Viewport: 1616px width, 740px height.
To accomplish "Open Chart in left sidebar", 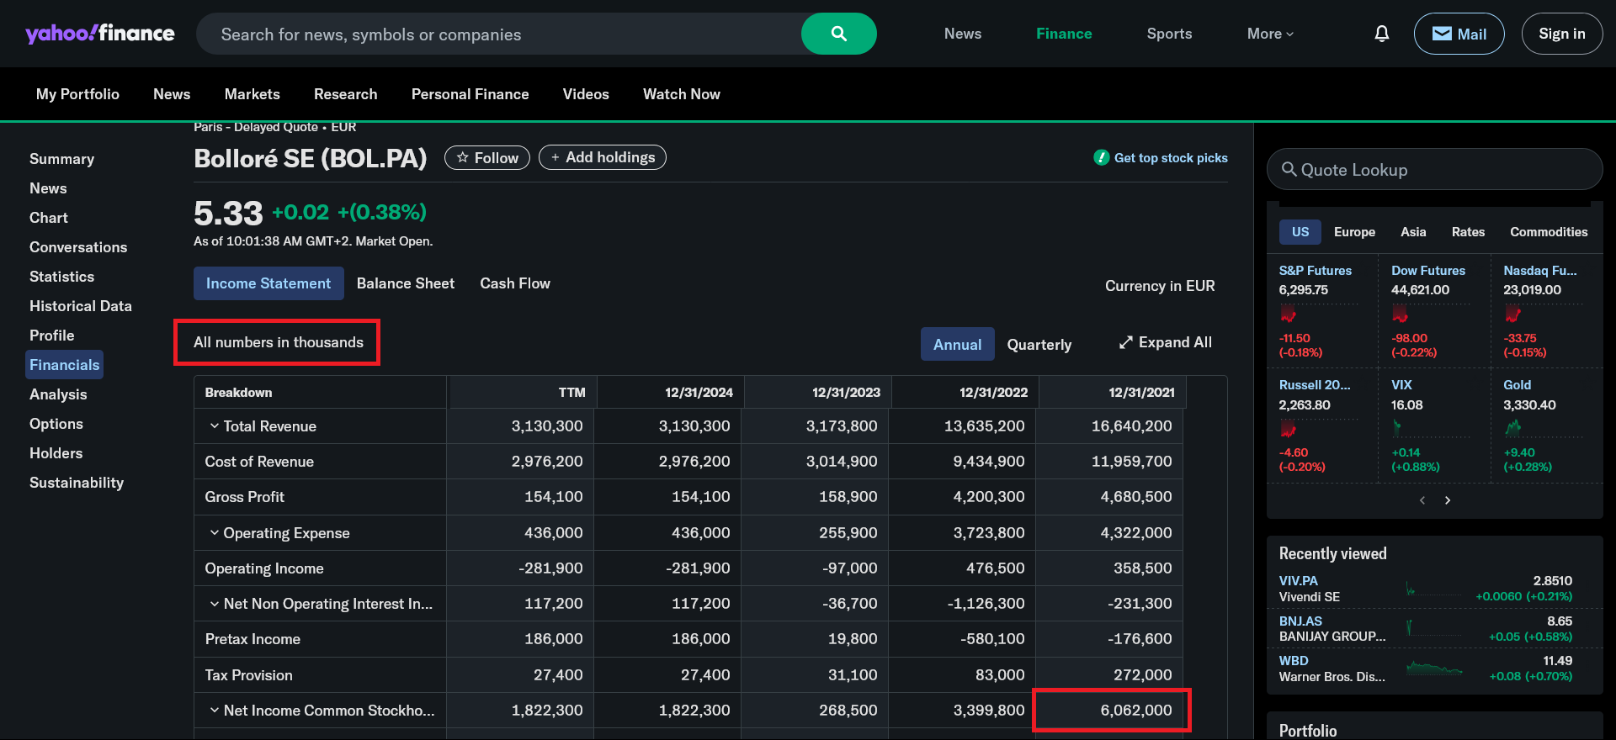I will pyautogui.click(x=49, y=218).
